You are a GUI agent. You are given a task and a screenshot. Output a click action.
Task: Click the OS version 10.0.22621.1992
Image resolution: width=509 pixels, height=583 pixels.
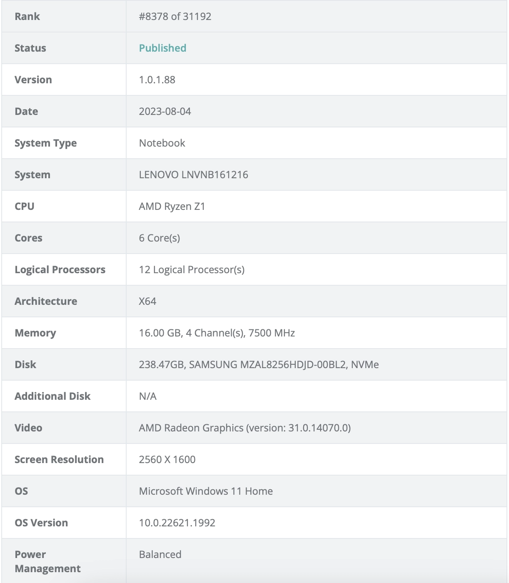[177, 523]
